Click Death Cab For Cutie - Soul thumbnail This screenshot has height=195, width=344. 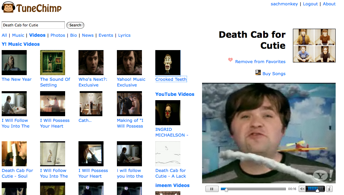click(14, 154)
